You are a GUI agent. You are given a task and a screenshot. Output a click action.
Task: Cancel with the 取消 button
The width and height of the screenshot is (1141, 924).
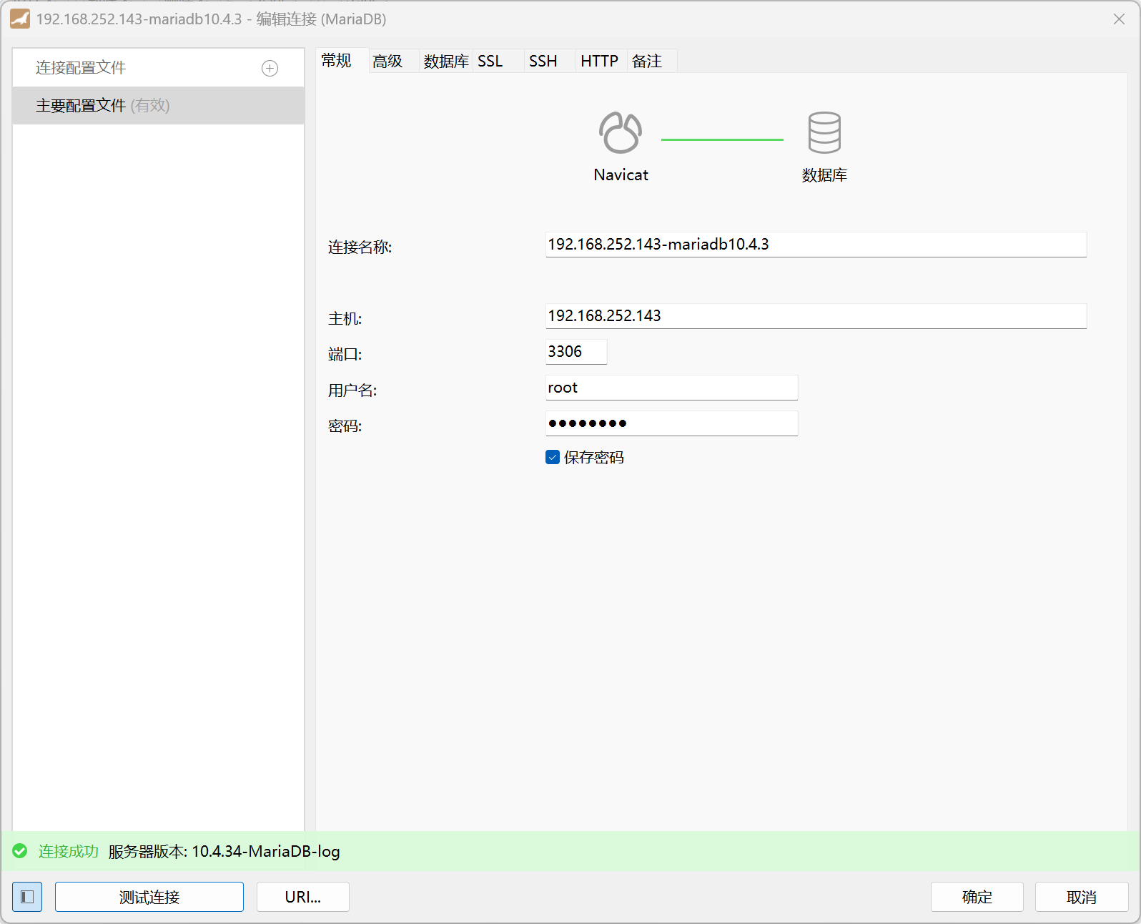pos(1082,897)
